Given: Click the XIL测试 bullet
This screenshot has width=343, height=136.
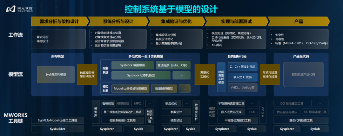Looking at the screenshot, I should (x=217, y=45).
